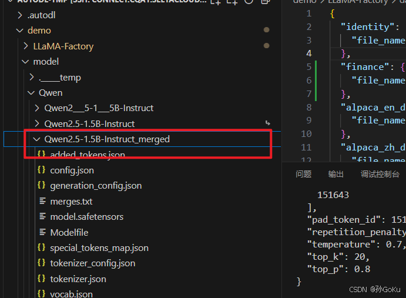Click the "finance" key in the editor

click(364, 67)
